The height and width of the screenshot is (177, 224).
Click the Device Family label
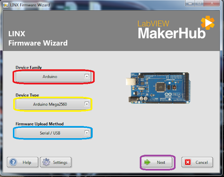pos(29,67)
